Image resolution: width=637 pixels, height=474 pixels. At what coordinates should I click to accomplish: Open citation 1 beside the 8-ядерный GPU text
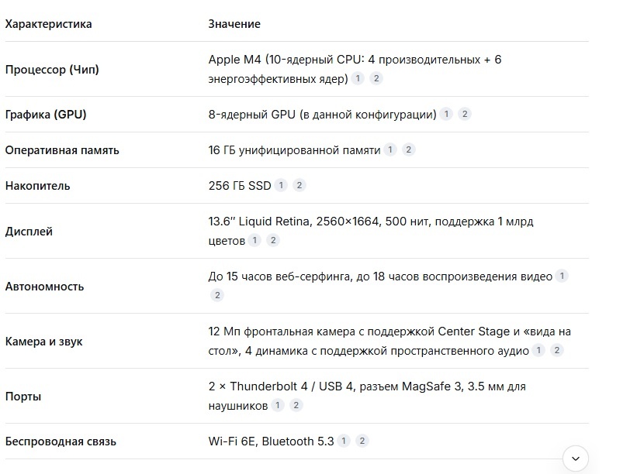(446, 114)
